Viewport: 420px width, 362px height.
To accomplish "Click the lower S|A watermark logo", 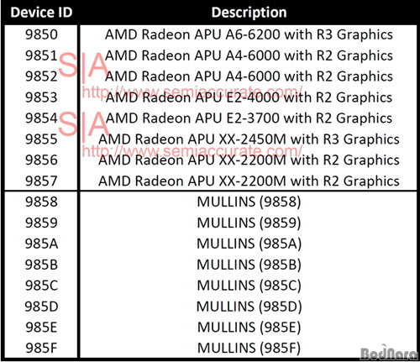I will [x=83, y=126].
